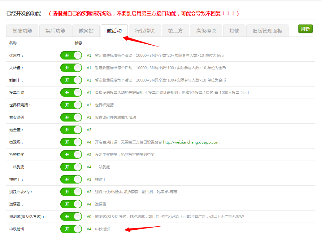Switch to 高级模块 tab
This screenshot has height=235, width=321.
click(206, 31)
